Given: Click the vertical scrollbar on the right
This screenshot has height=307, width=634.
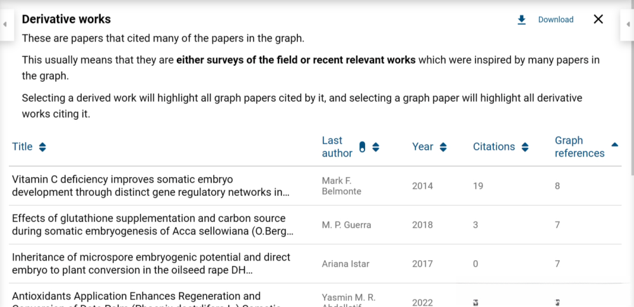Looking at the screenshot, I should tap(631, 95).
